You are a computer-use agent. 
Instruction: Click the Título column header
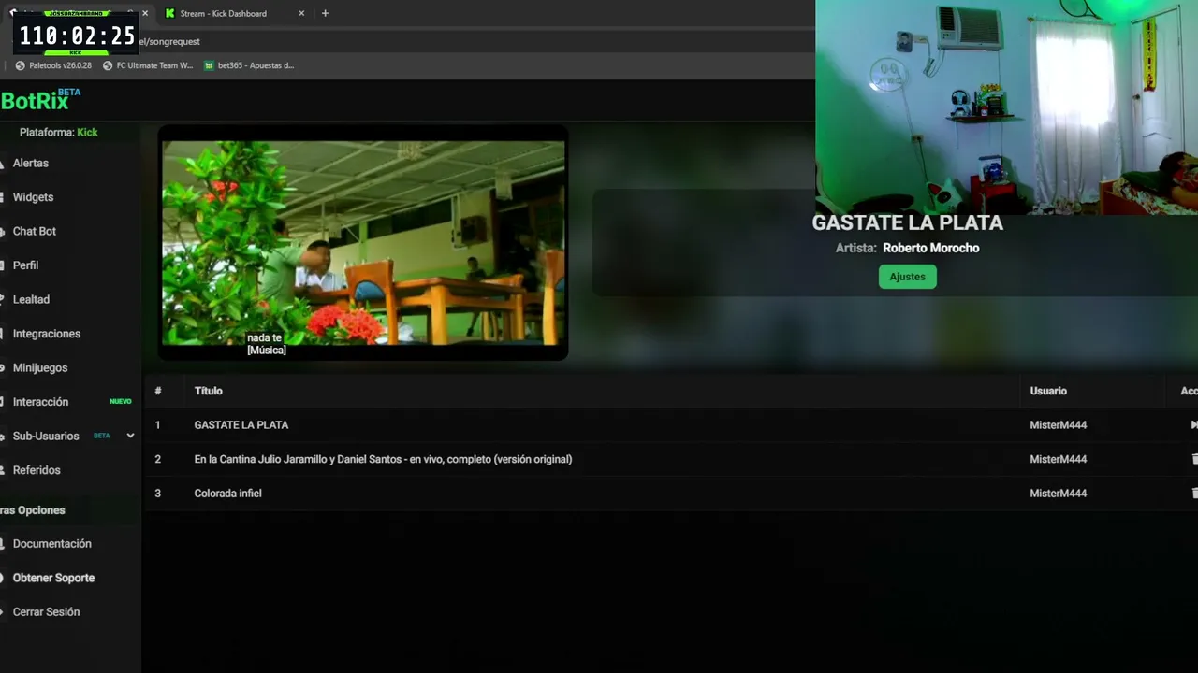208,391
